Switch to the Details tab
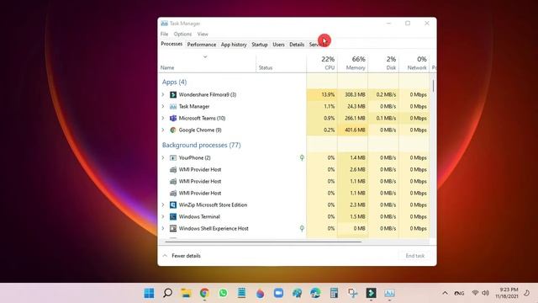538x303 pixels. coord(297,45)
